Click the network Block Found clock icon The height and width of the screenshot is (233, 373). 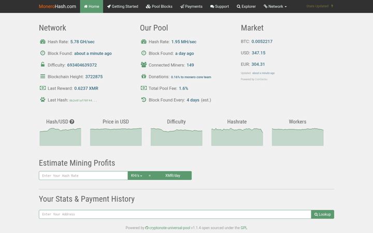(42, 53)
